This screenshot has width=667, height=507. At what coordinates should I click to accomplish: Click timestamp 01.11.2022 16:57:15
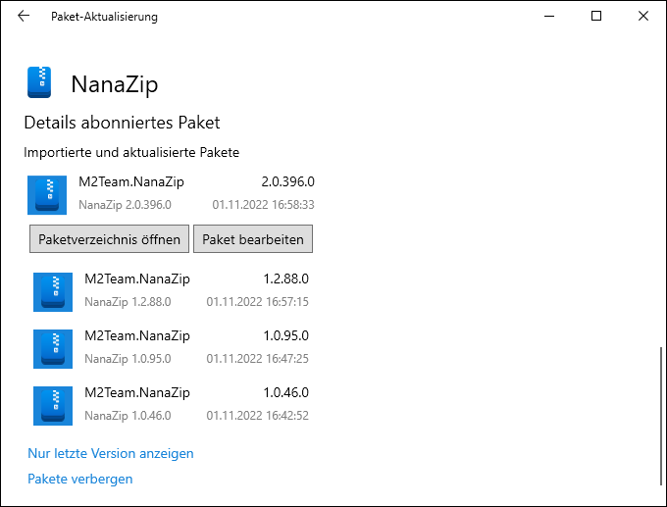click(257, 301)
